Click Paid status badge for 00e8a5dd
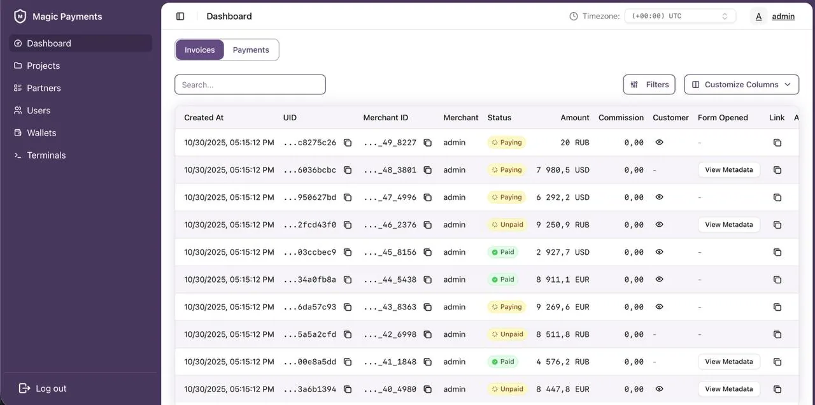815x405 pixels. coord(503,362)
